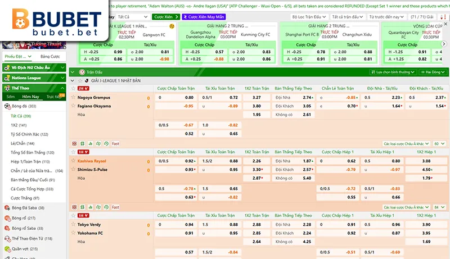The image size is (450, 259).
Task: Toggle favorite star for Tokyo Verdy
Action: (x=73, y=224)
